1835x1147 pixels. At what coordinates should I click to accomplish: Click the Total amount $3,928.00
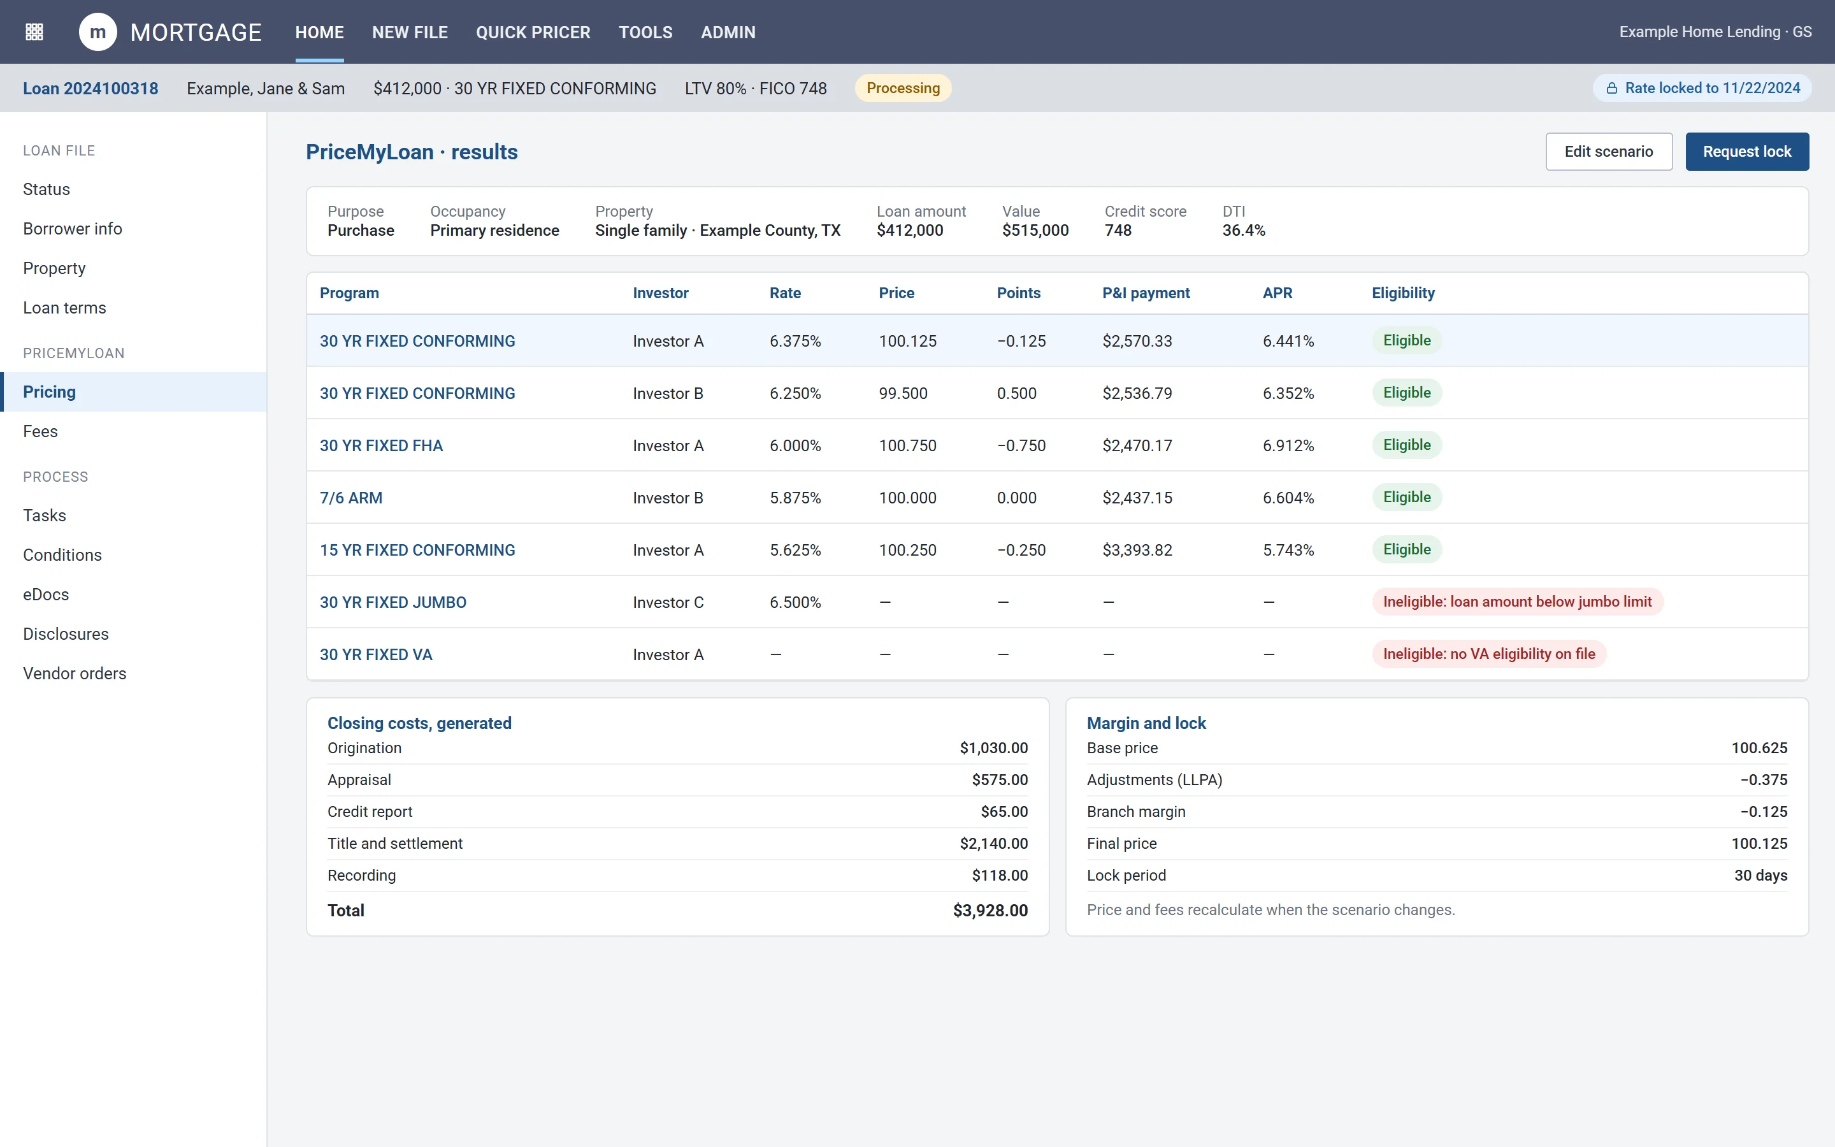click(x=989, y=911)
